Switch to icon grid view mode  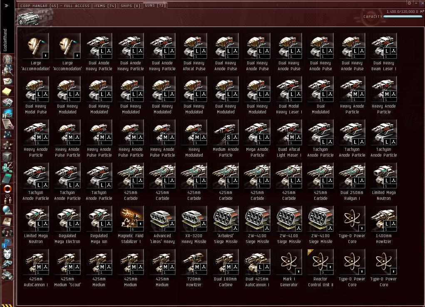(x=40, y=17)
